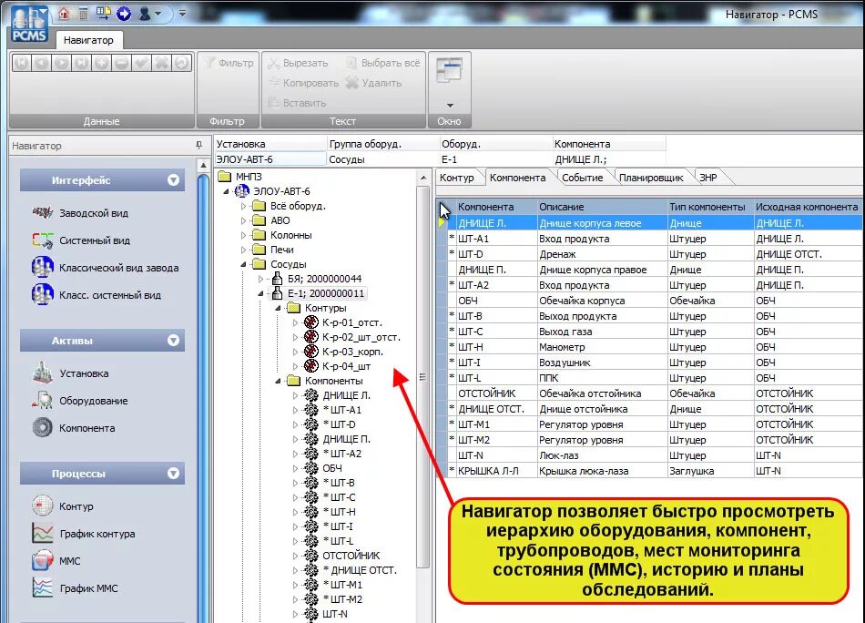865x623 pixels.
Task: Switch to the Контур tab
Action: point(457,178)
